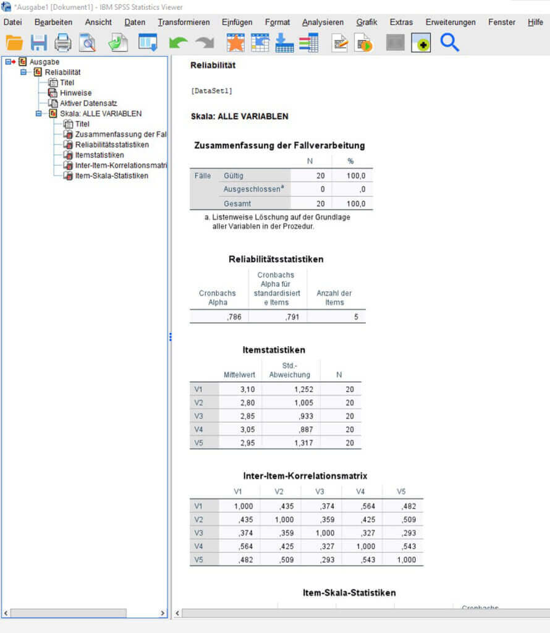
Task: Save the output with the floppy disk icon
Action: pos(39,43)
